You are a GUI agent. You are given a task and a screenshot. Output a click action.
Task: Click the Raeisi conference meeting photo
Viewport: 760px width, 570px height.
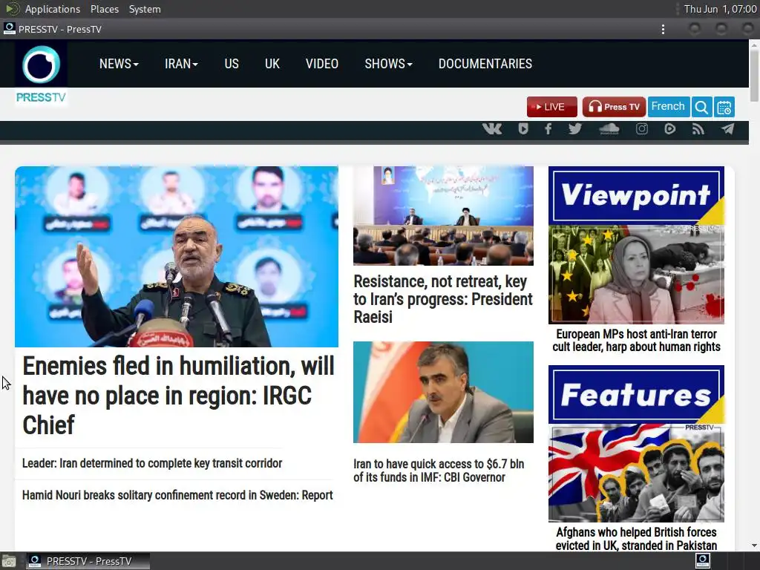pyautogui.click(x=444, y=216)
